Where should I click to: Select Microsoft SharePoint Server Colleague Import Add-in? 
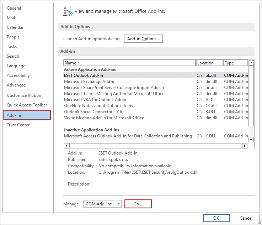pyautogui.click(x=156, y=88)
